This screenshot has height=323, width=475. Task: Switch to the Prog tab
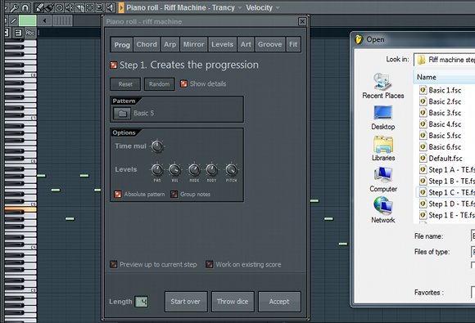click(122, 44)
